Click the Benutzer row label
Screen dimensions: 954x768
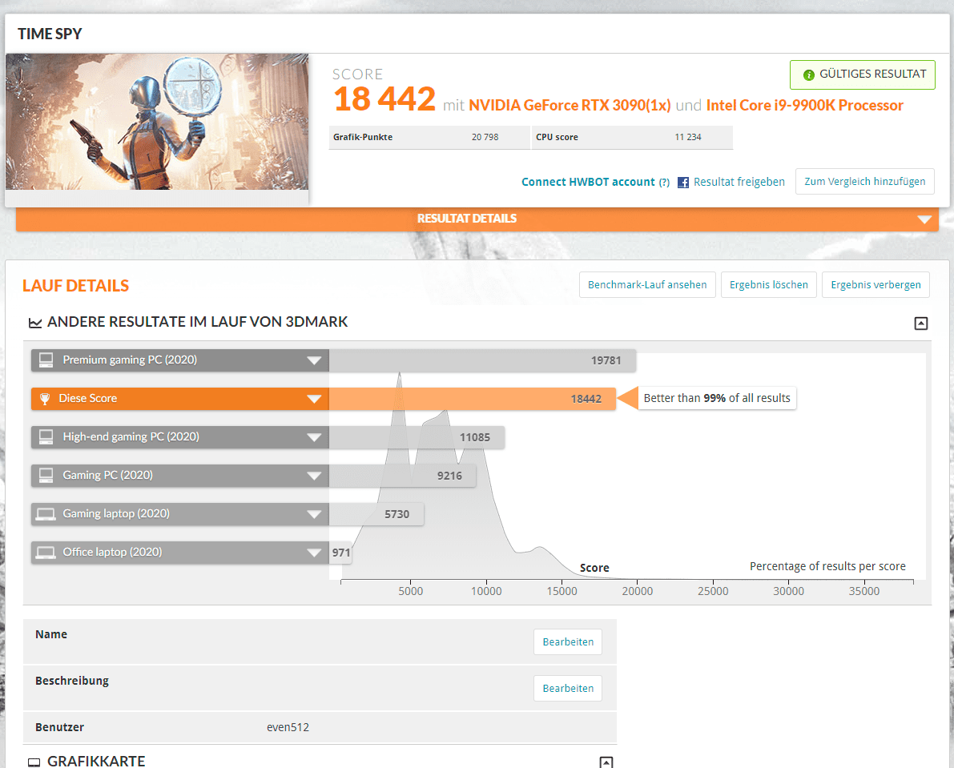click(59, 727)
